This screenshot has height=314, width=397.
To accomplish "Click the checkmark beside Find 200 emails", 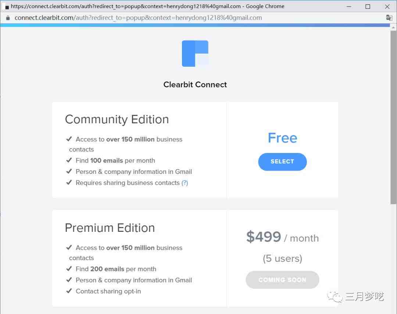I will [69, 269].
